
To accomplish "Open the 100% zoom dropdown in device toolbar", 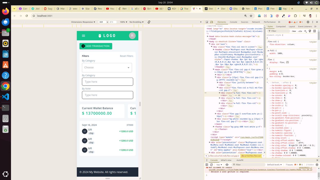I will click(x=123, y=22).
